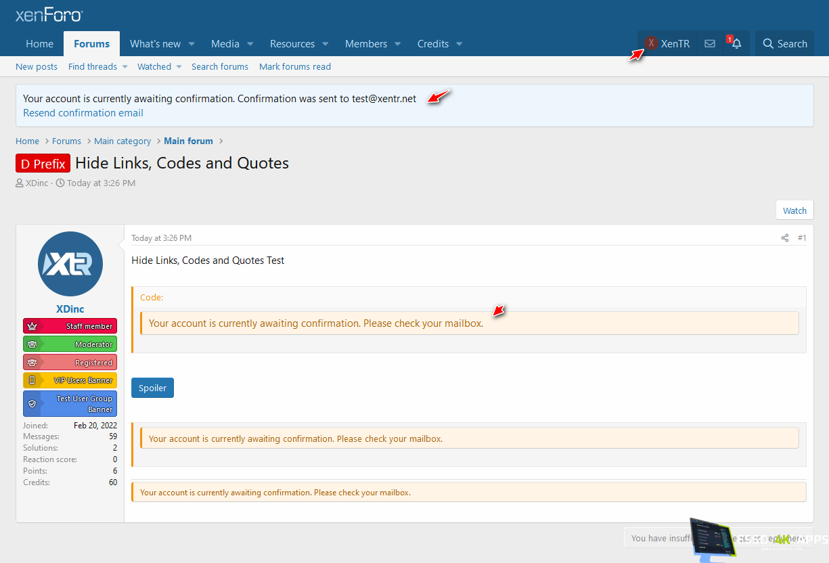
Task: Click the share icon on post
Action: pos(785,238)
